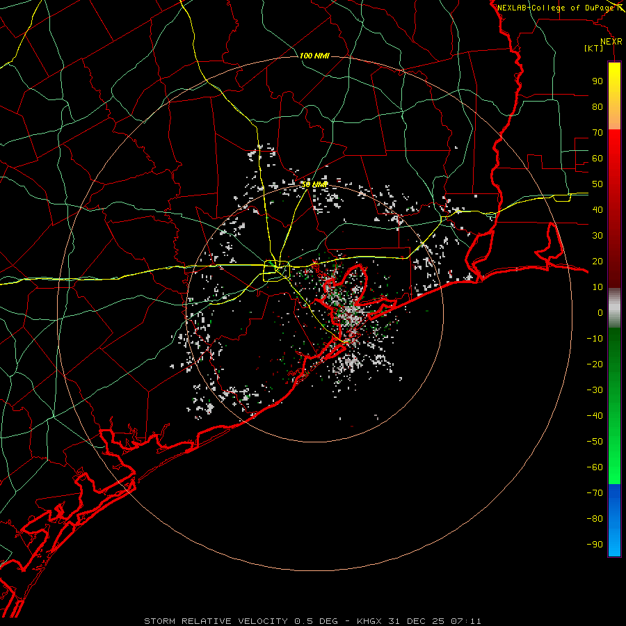Click the "0.5 DEG" tilt text in the caption
626x626 pixels.
(316, 621)
